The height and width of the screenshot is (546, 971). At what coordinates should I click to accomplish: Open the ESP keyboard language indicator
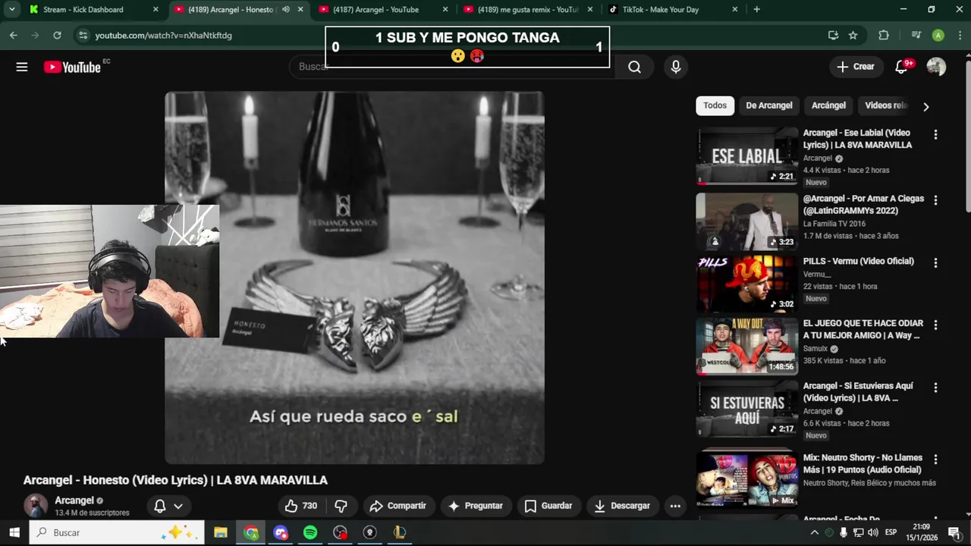(891, 532)
